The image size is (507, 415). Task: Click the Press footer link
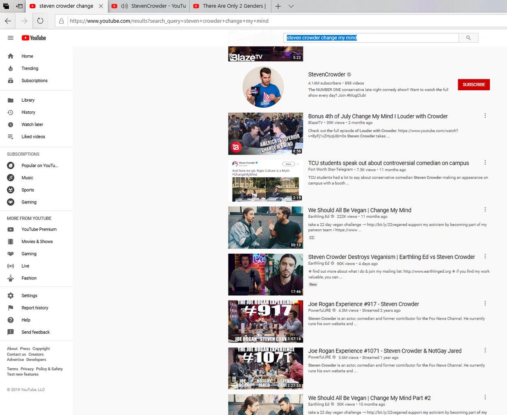(x=25, y=349)
